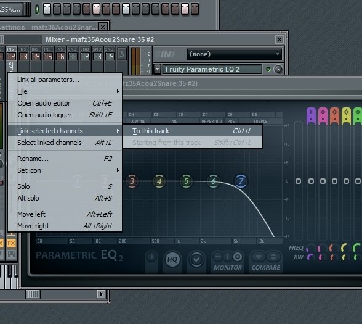This screenshot has width=362, height=324.
Task: Select EQ band node 4 on graph
Action: (x=159, y=181)
